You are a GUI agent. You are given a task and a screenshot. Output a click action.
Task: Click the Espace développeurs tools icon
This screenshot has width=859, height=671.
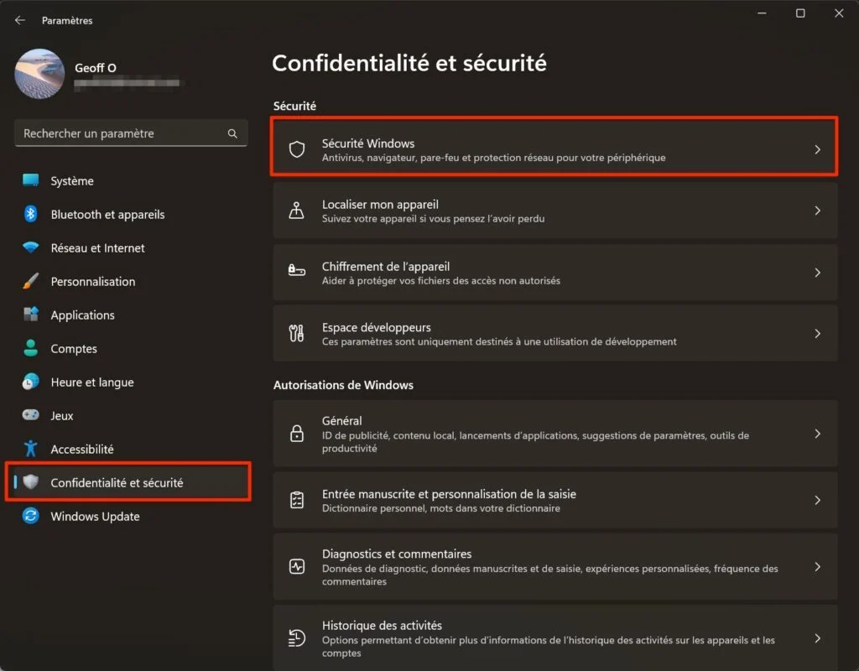pos(296,333)
